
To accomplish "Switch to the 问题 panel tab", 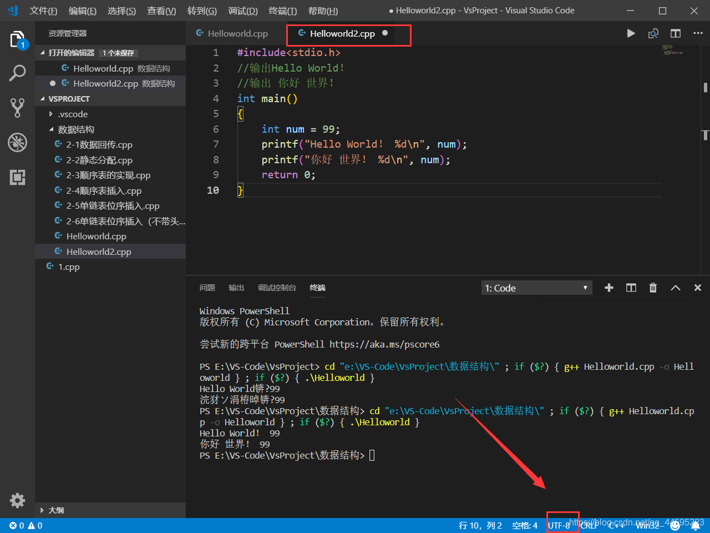I will click(x=207, y=288).
